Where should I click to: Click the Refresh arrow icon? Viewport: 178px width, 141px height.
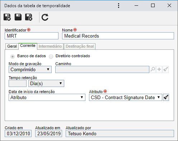point(45,17)
